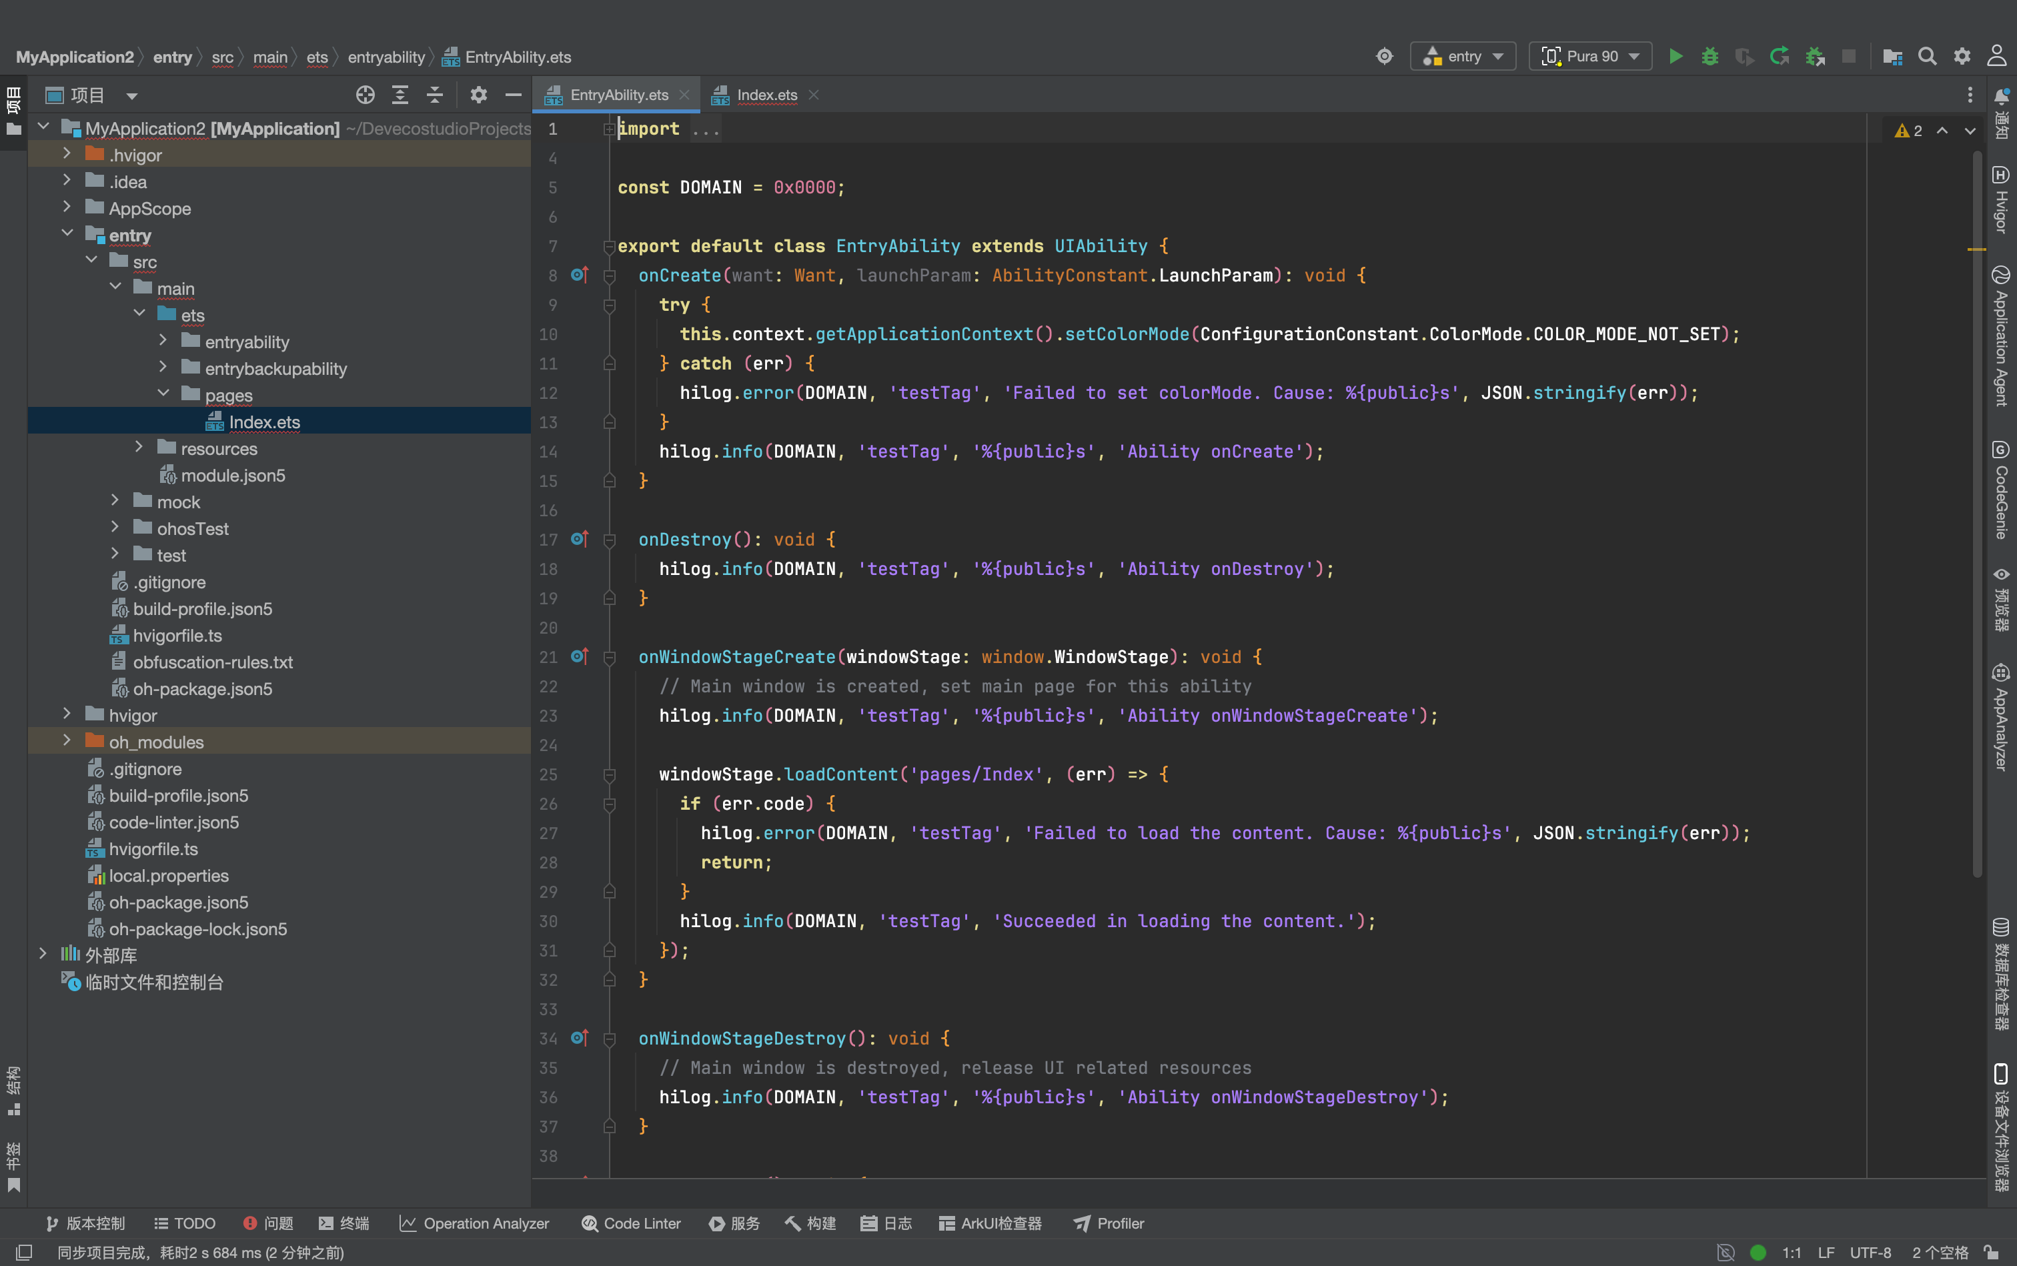Click Expand All in project panel
Screen dimensions: 2017x1266
[x=400, y=95]
